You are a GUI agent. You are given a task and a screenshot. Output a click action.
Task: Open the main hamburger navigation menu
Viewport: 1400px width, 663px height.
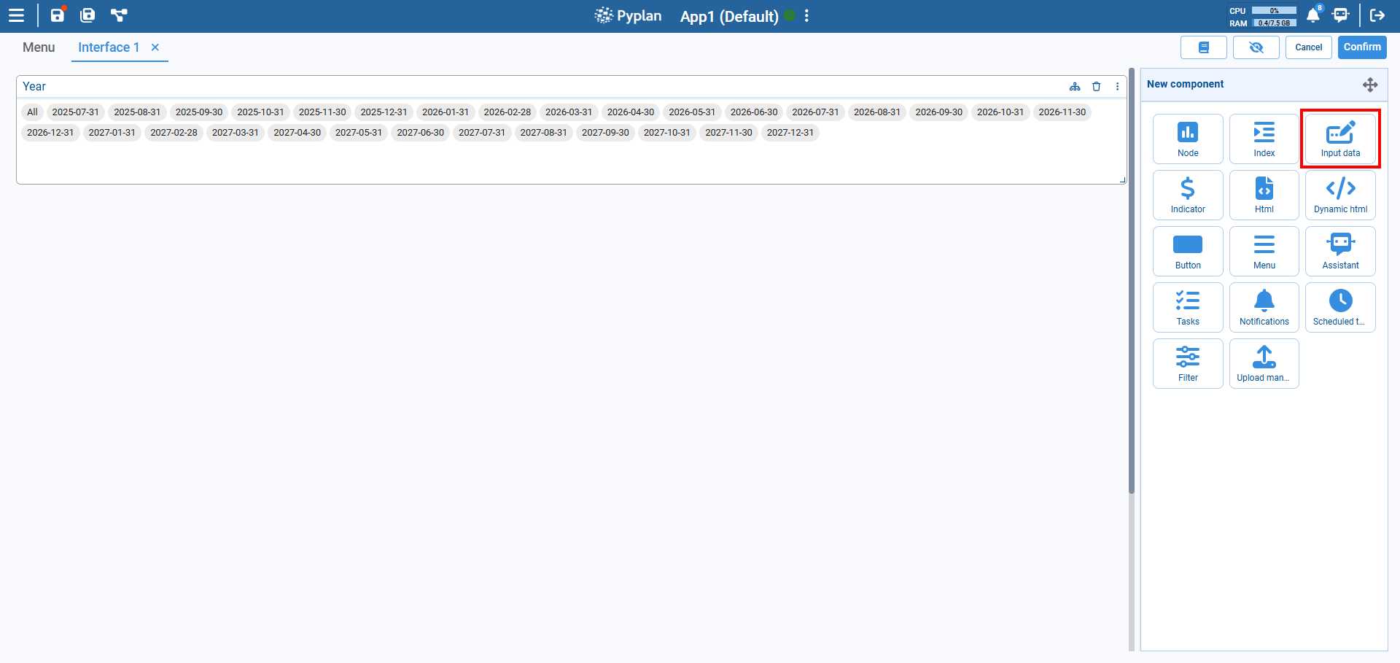pyautogui.click(x=16, y=15)
